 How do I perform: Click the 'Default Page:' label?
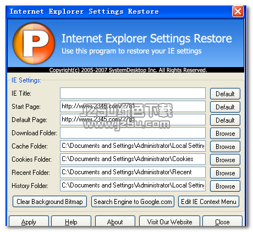click(29, 120)
